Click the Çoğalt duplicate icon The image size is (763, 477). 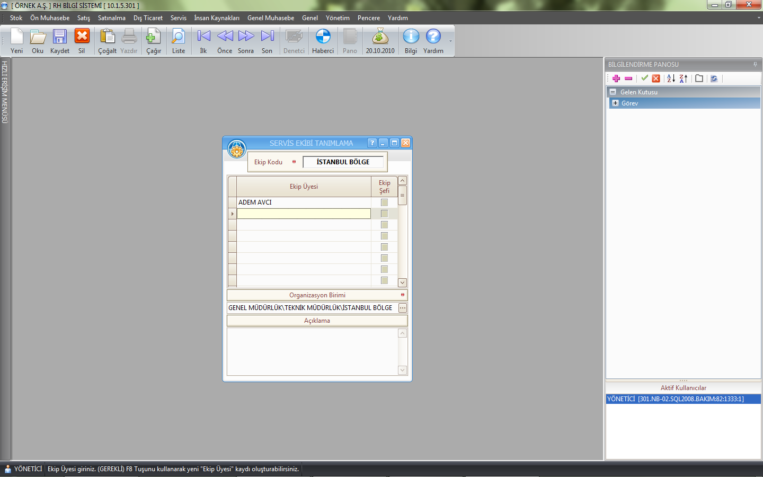(x=107, y=37)
